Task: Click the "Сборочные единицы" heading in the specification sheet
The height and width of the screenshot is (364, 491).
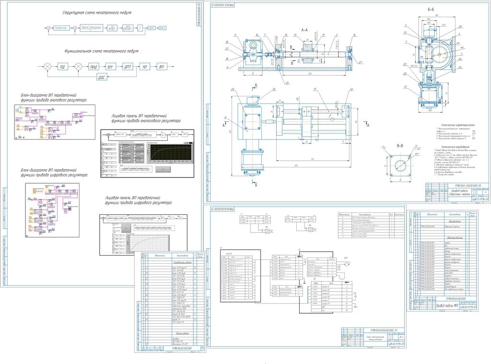Action: pos(454,238)
